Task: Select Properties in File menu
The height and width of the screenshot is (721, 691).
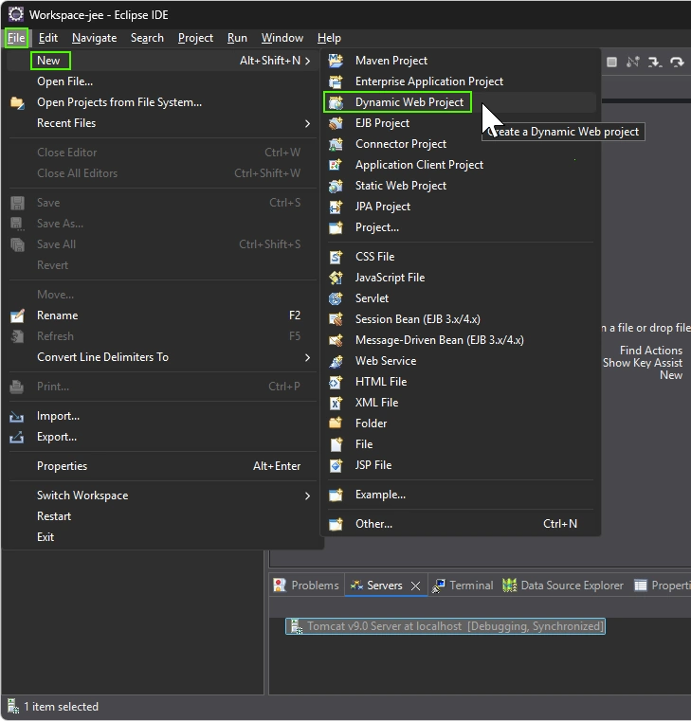Action: (x=161, y=466)
